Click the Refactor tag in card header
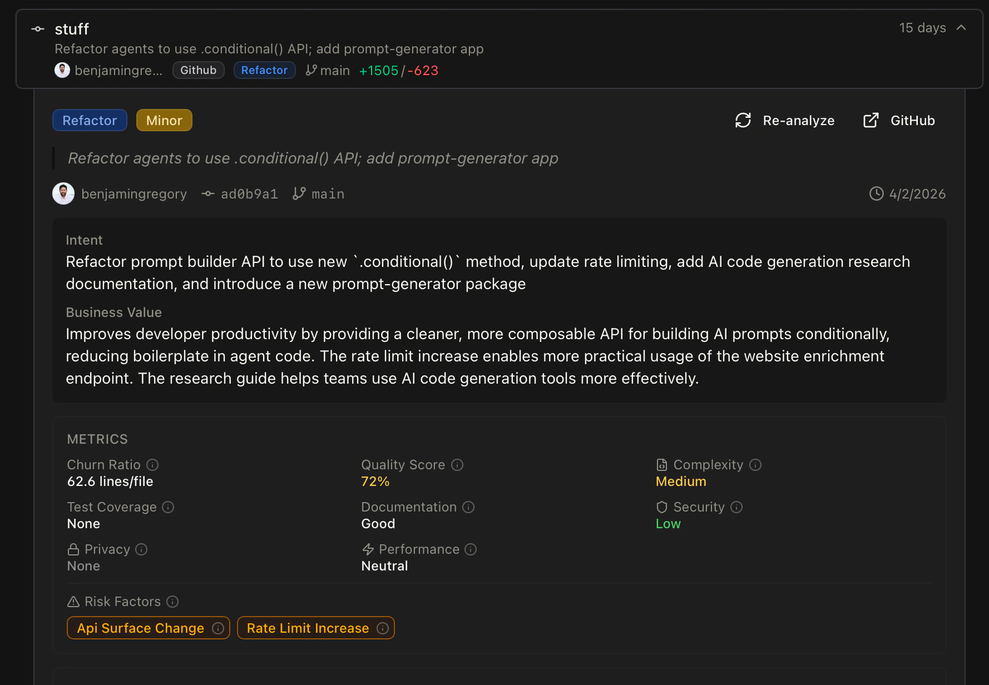Screen dimensions: 989x685 pos(264,70)
